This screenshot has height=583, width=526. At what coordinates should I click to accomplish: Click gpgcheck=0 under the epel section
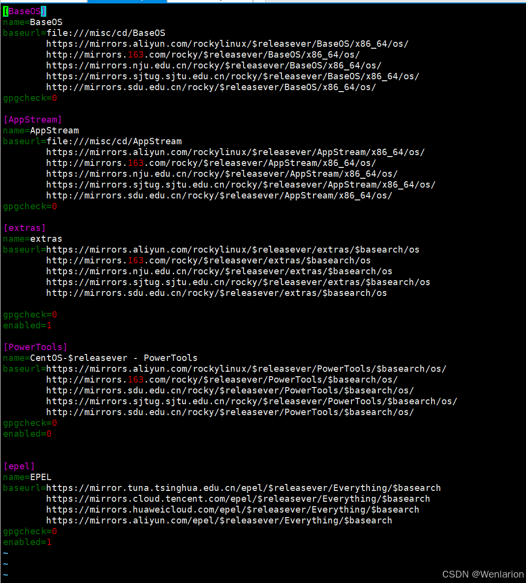tap(30, 531)
